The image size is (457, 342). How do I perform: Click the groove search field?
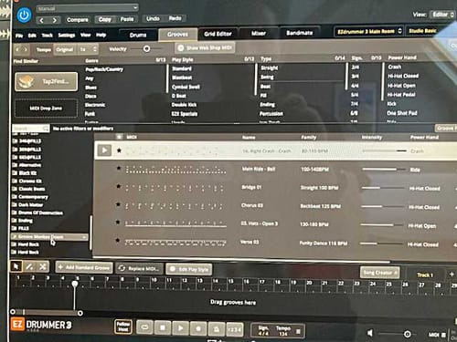coord(30,129)
